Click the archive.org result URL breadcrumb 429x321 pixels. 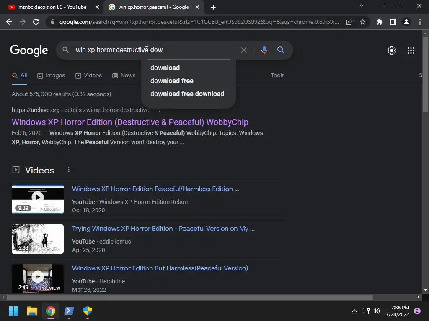80,110
